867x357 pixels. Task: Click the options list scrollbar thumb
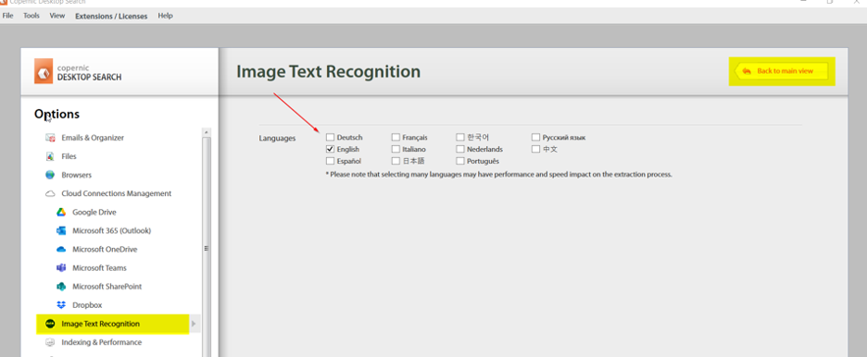pos(207,248)
